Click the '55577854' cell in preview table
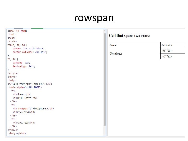 point(173,51)
